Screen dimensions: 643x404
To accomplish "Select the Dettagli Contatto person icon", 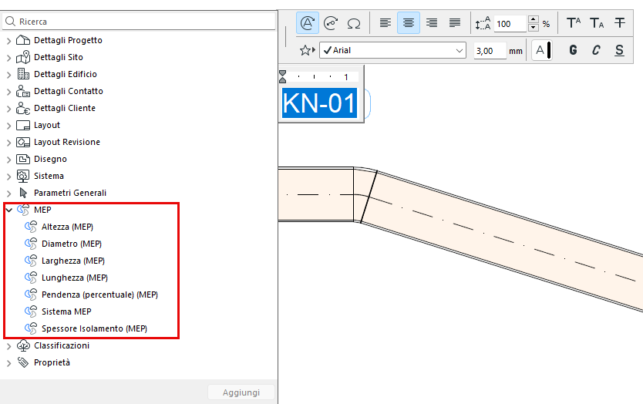I will 23,91.
